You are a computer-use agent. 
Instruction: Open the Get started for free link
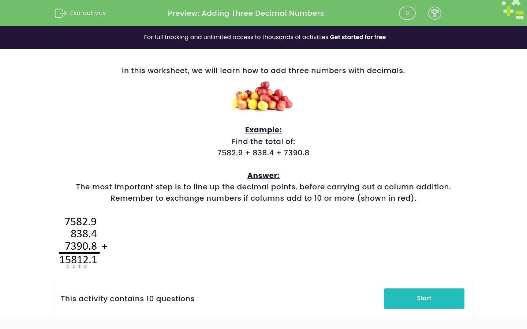point(358,37)
